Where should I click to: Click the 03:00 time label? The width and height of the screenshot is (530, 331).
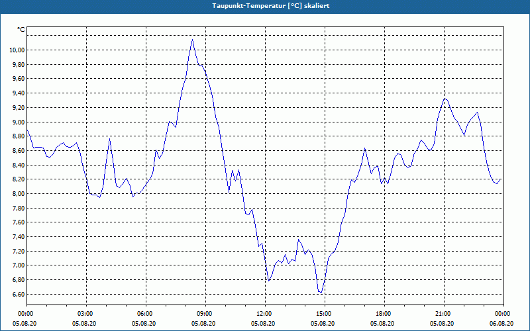(86, 314)
